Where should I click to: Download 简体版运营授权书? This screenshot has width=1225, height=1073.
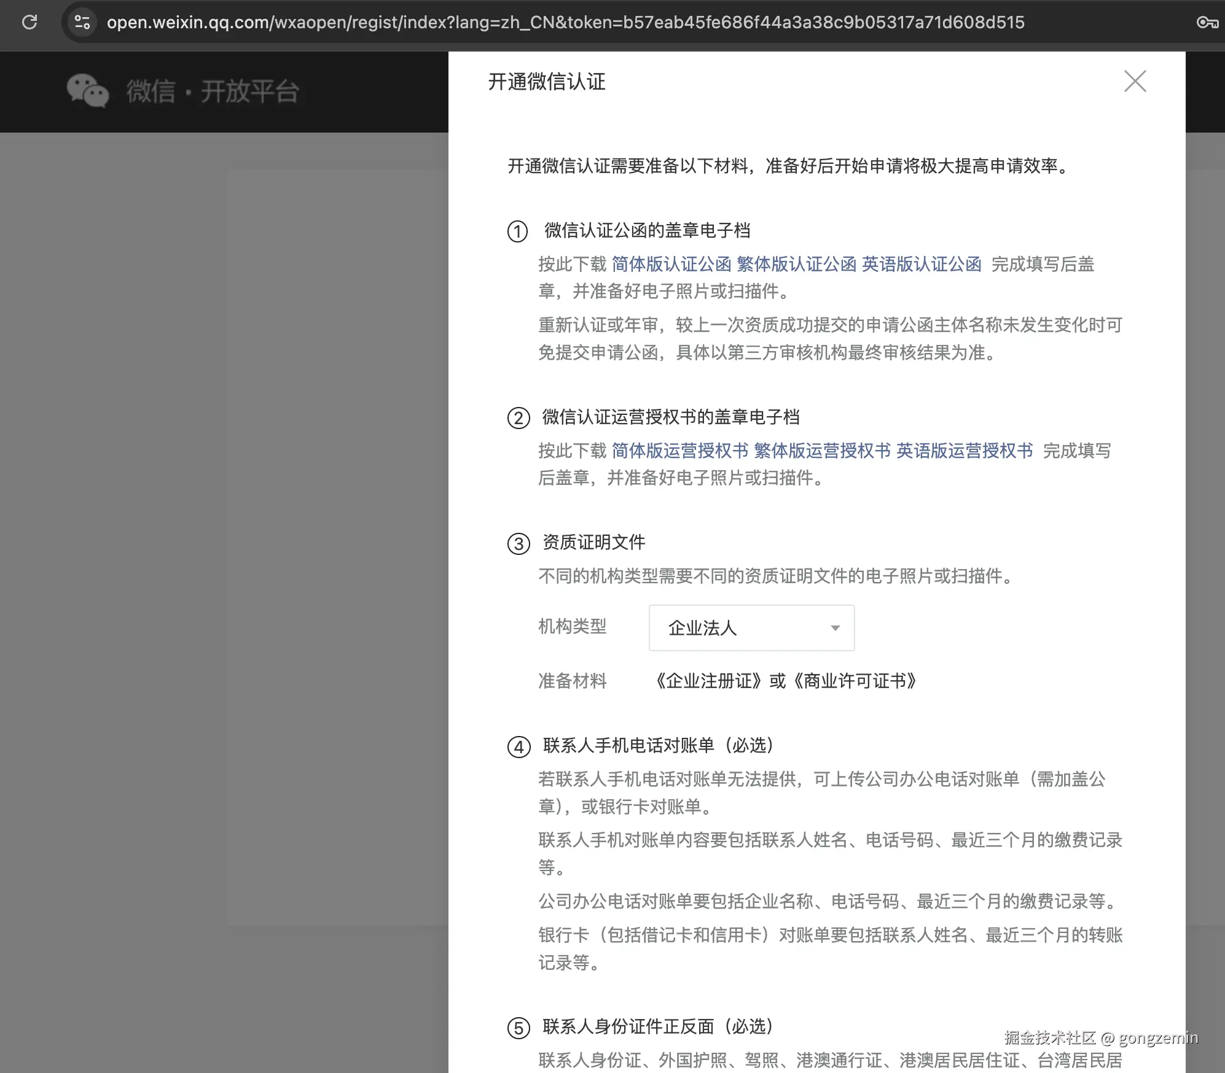679,451
